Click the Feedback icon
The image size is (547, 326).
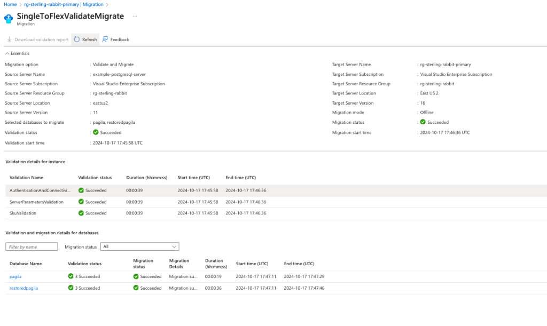105,39
